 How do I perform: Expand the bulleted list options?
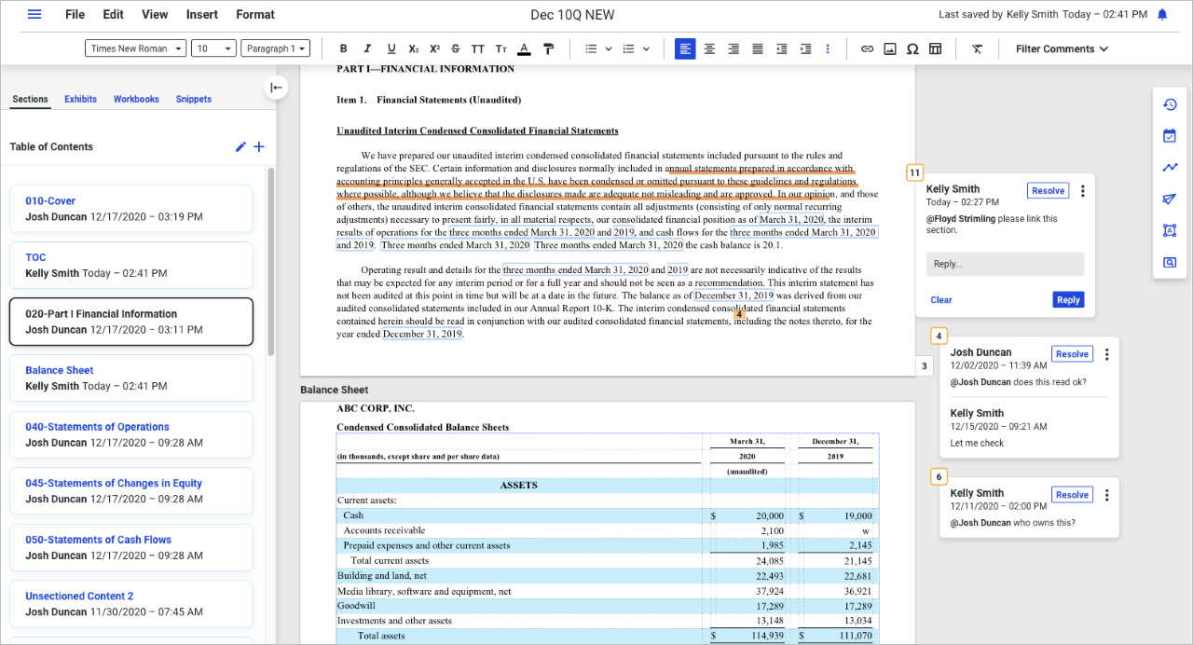pos(609,48)
